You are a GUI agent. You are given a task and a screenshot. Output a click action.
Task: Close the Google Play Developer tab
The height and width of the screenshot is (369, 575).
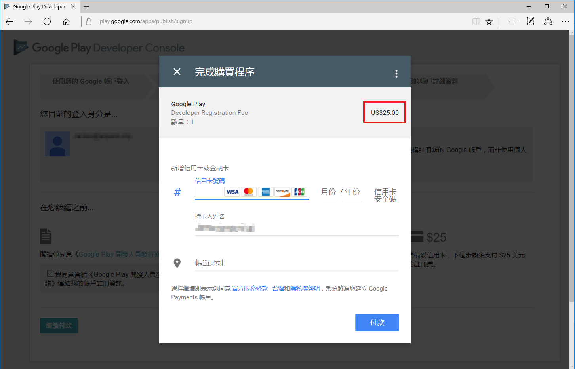click(73, 6)
